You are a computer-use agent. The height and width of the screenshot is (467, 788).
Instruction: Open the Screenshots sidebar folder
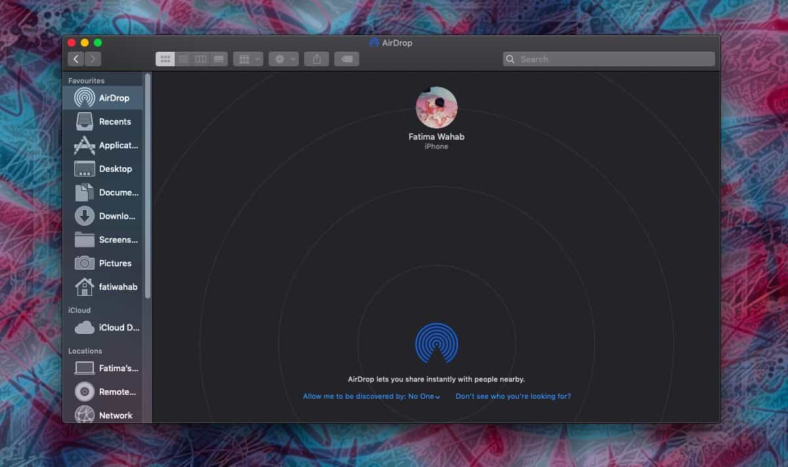point(103,239)
